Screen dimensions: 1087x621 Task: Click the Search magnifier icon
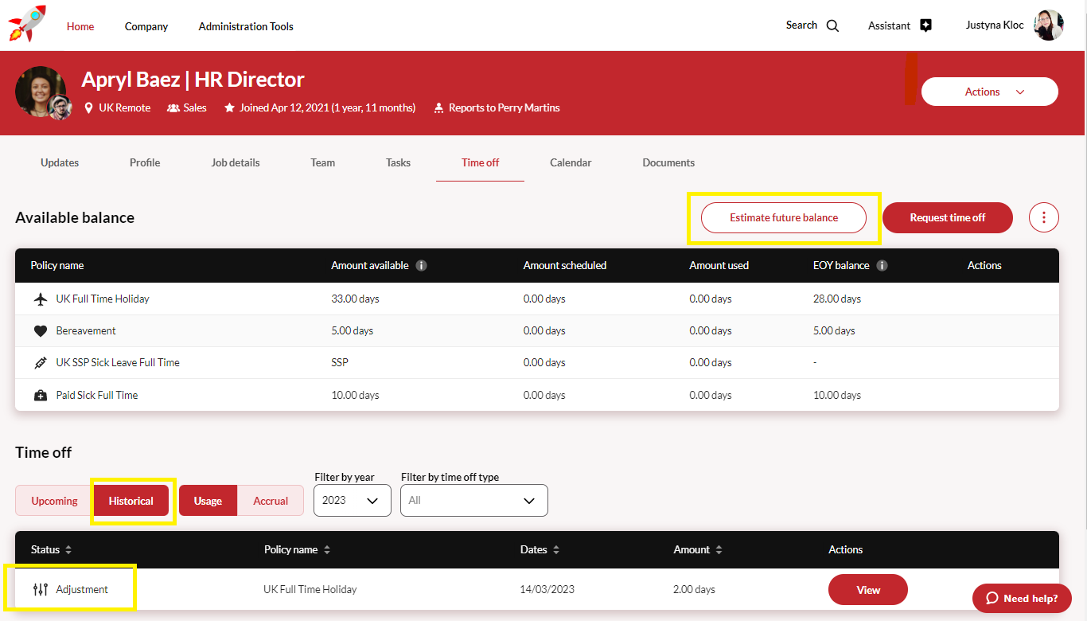(x=832, y=25)
